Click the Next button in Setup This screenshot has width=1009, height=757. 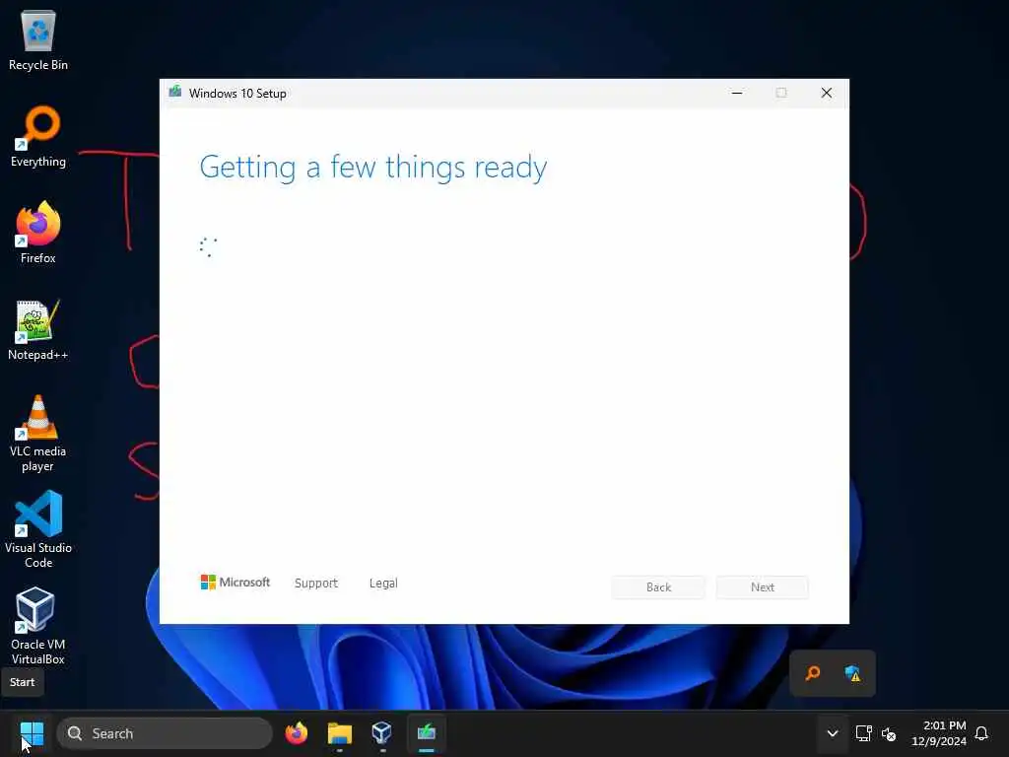coord(763,587)
